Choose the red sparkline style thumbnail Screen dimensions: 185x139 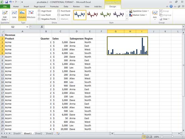click(92, 15)
